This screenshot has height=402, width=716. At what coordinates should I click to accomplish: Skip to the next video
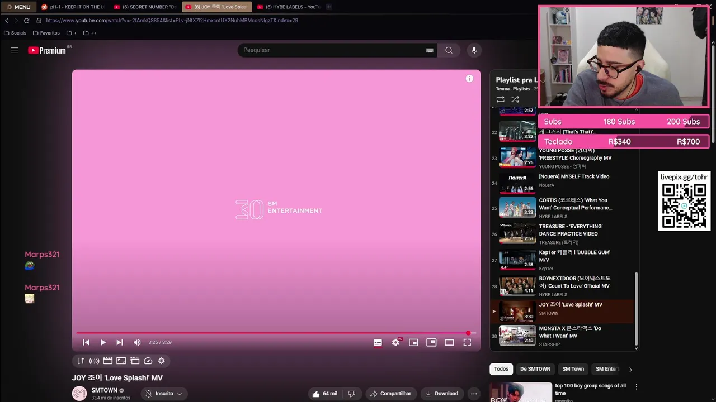(119, 342)
